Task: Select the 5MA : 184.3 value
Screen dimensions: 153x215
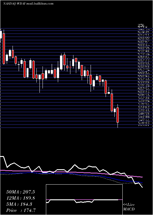Action: [x=19, y=204]
